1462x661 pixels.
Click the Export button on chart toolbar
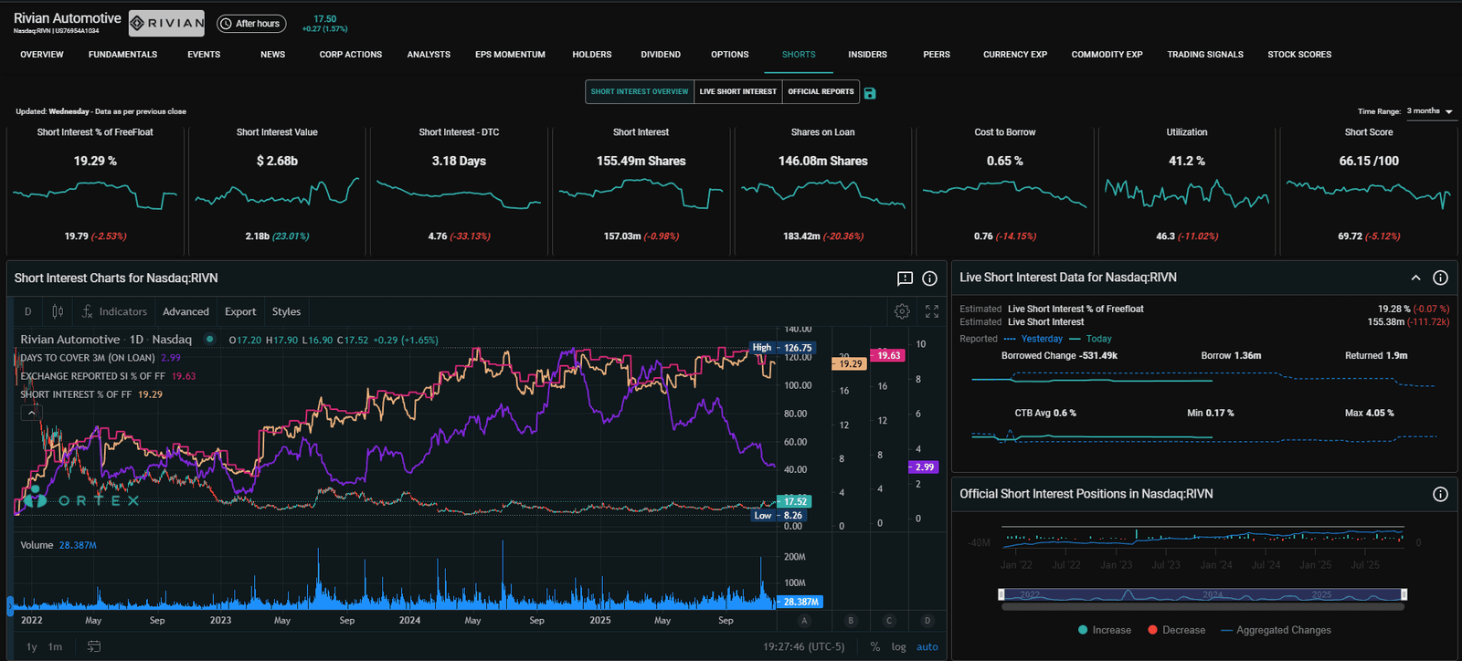[x=240, y=311]
